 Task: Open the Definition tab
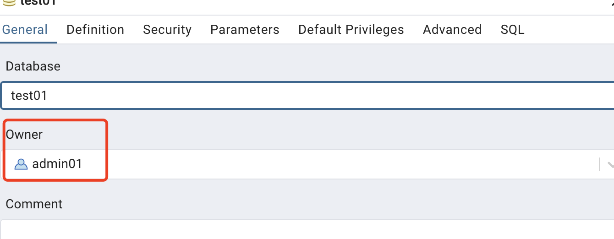[95, 30]
